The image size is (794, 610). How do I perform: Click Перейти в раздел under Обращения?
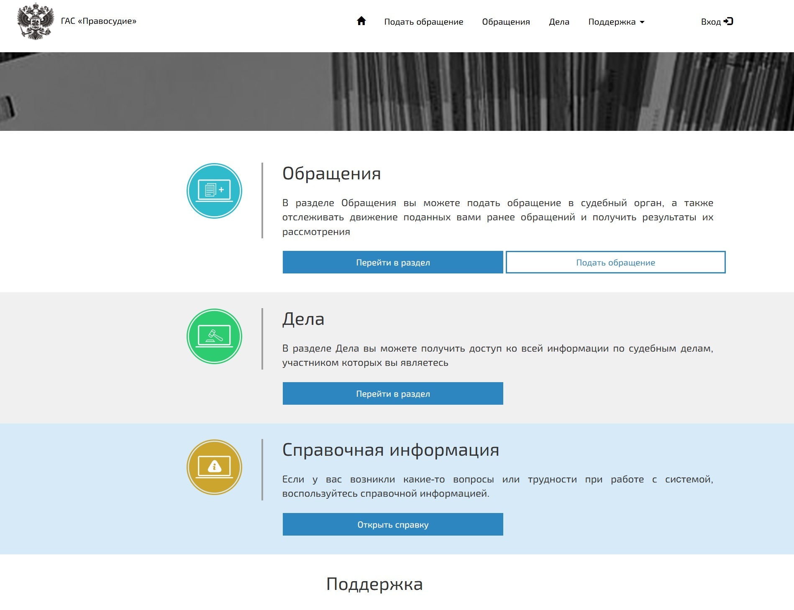tap(393, 262)
